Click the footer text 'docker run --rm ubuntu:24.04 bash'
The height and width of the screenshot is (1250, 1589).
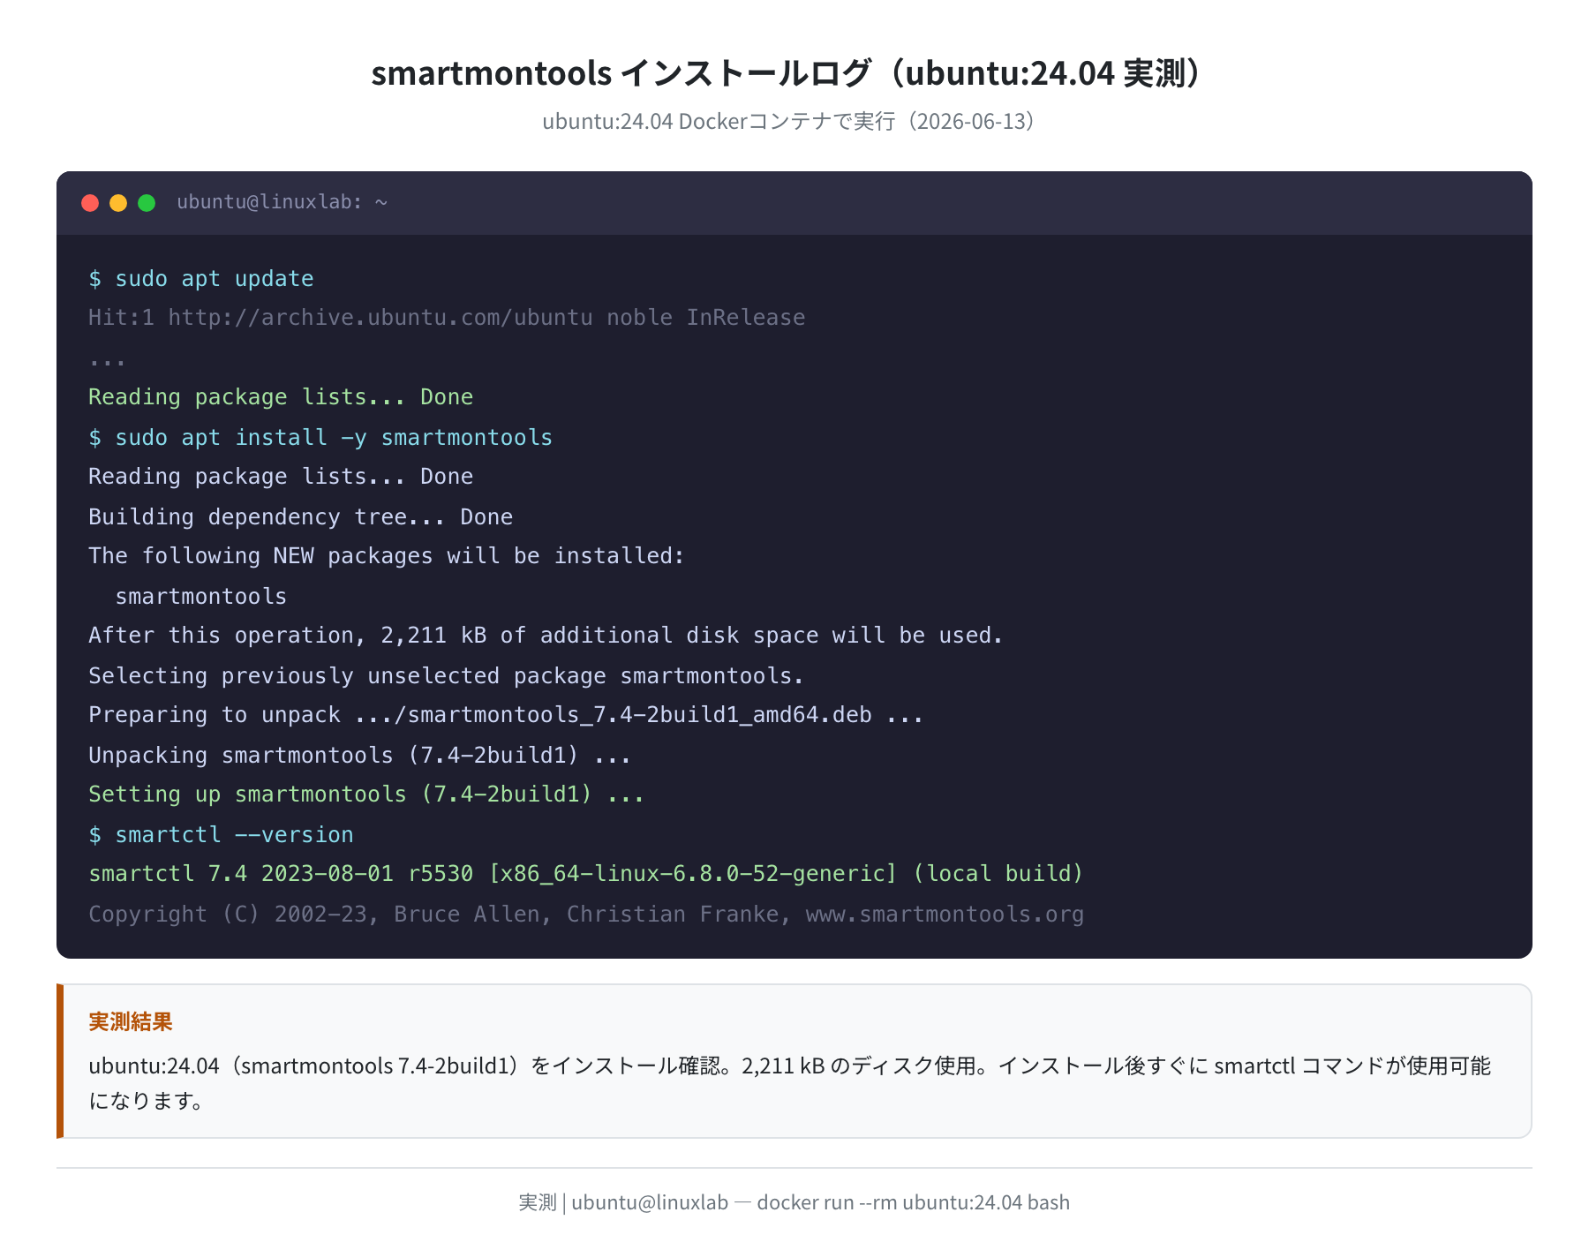pyautogui.click(x=914, y=1202)
